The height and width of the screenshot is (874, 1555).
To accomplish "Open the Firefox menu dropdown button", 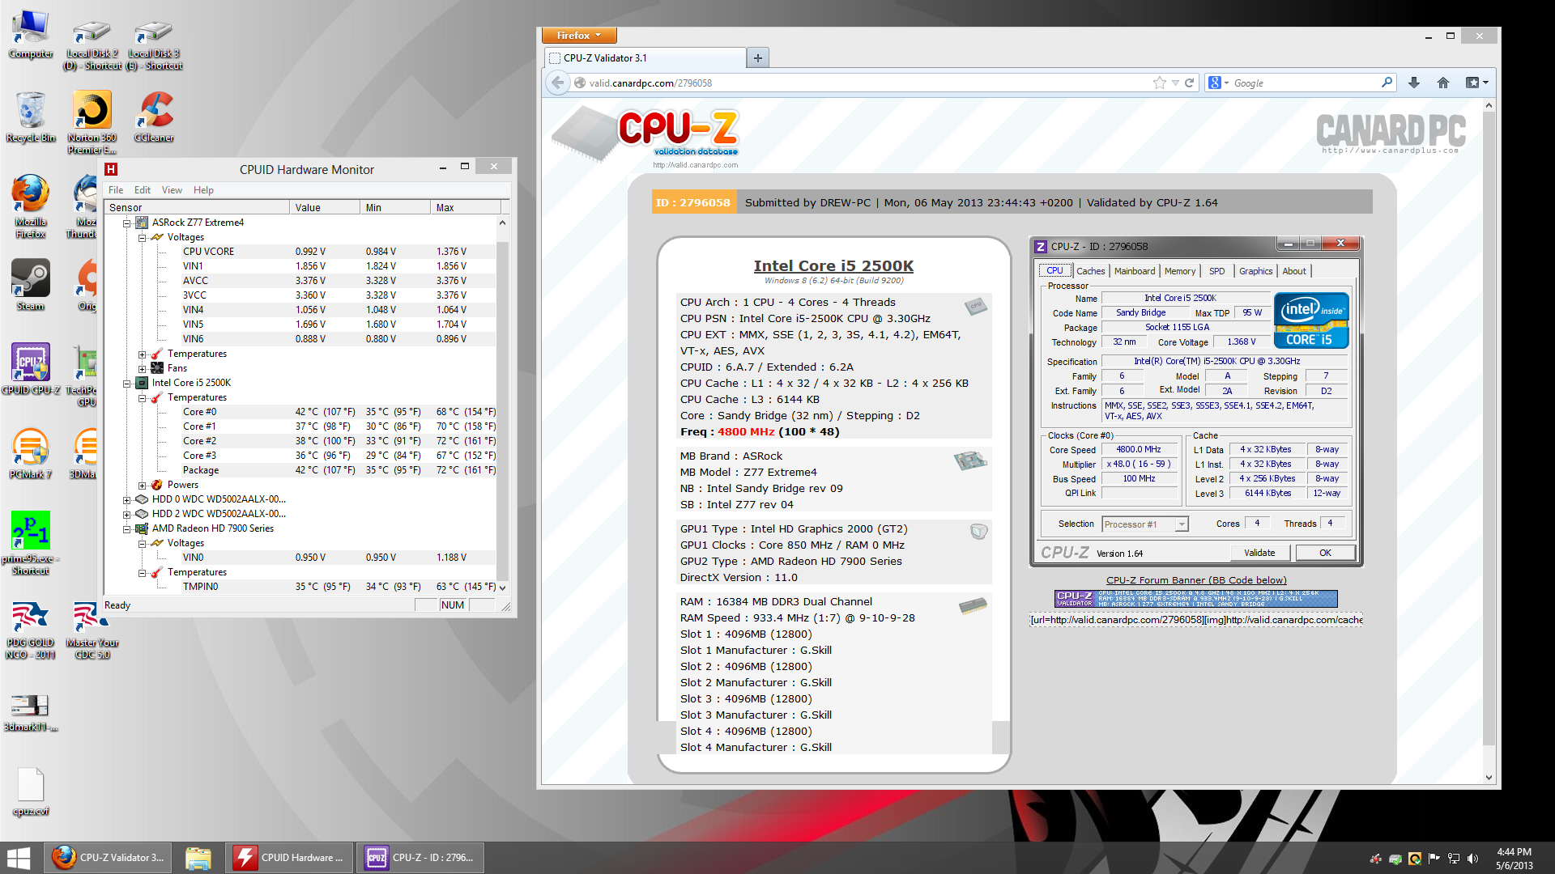I will (x=579, y=35).
